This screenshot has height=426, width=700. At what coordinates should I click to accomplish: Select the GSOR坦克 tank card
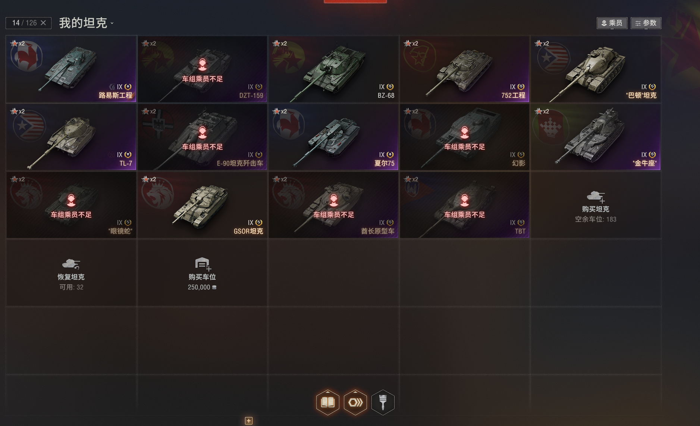coord(203,205)
